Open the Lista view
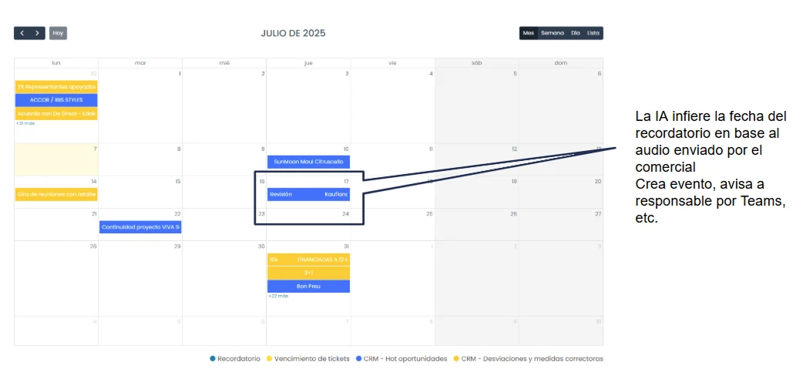The height and width of the screenshot is (382, 803). [593, 33]
